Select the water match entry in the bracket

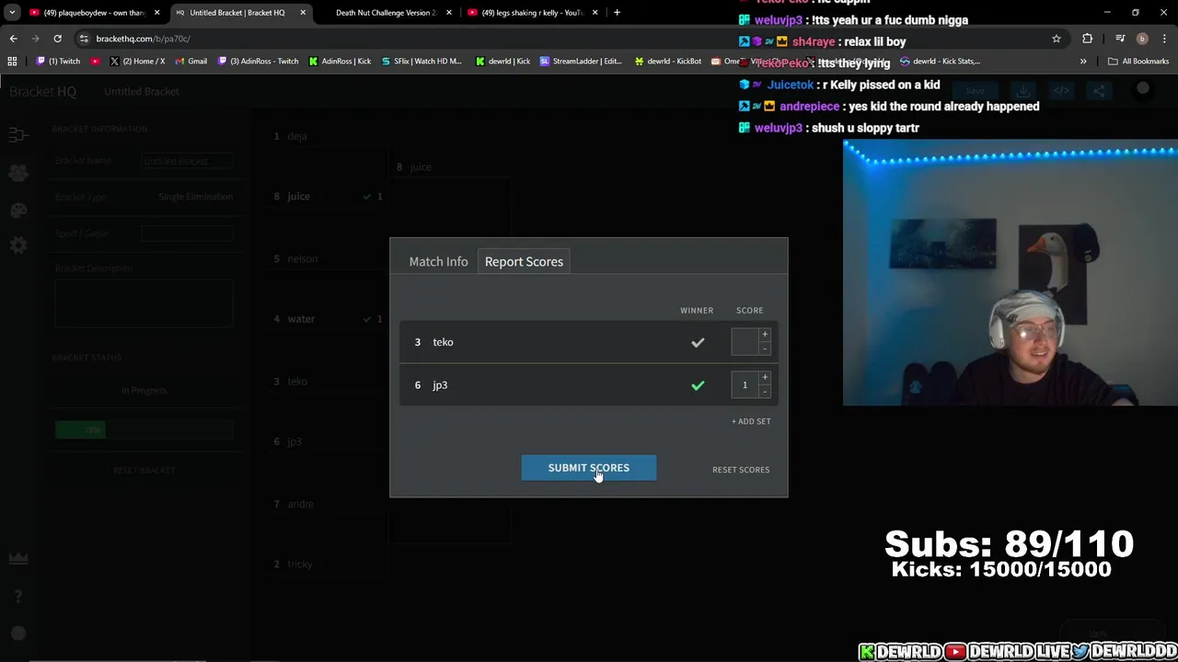click(x=327, y=319)
